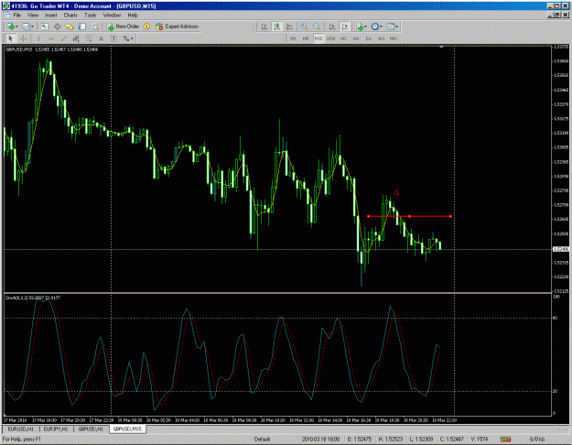Open the Window menu
Viewport: 572px width, 445px height.
(112, 16)
